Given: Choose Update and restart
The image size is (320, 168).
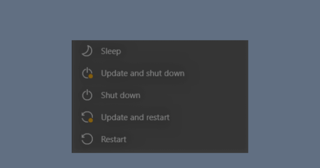Looking at the screenshot, I should click(x=135, y=117).
